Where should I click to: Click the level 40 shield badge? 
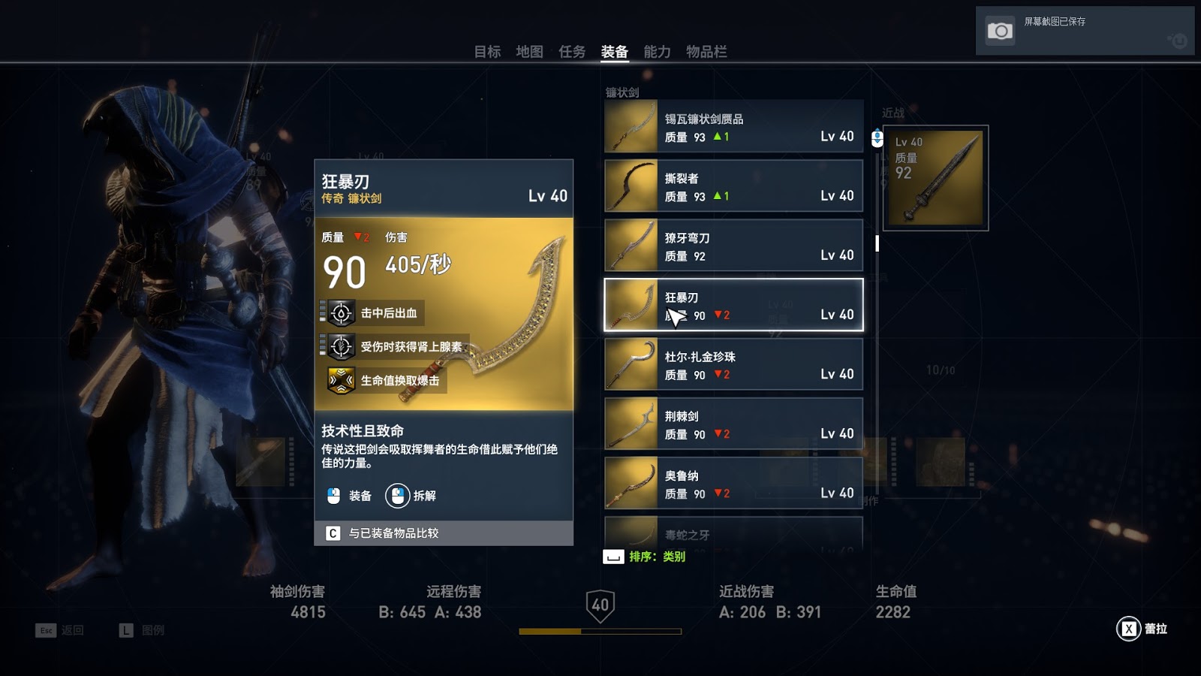[x=600, y=605]
